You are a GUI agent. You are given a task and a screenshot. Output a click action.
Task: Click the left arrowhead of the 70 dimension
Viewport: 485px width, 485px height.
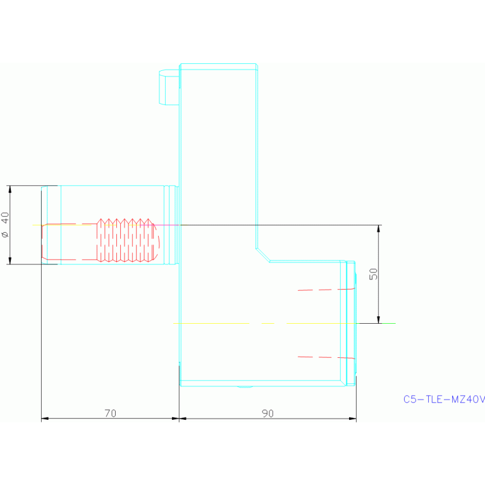[45, 418]
